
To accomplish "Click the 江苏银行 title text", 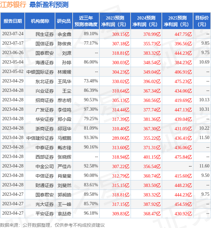I will click(x=13, y=5).
